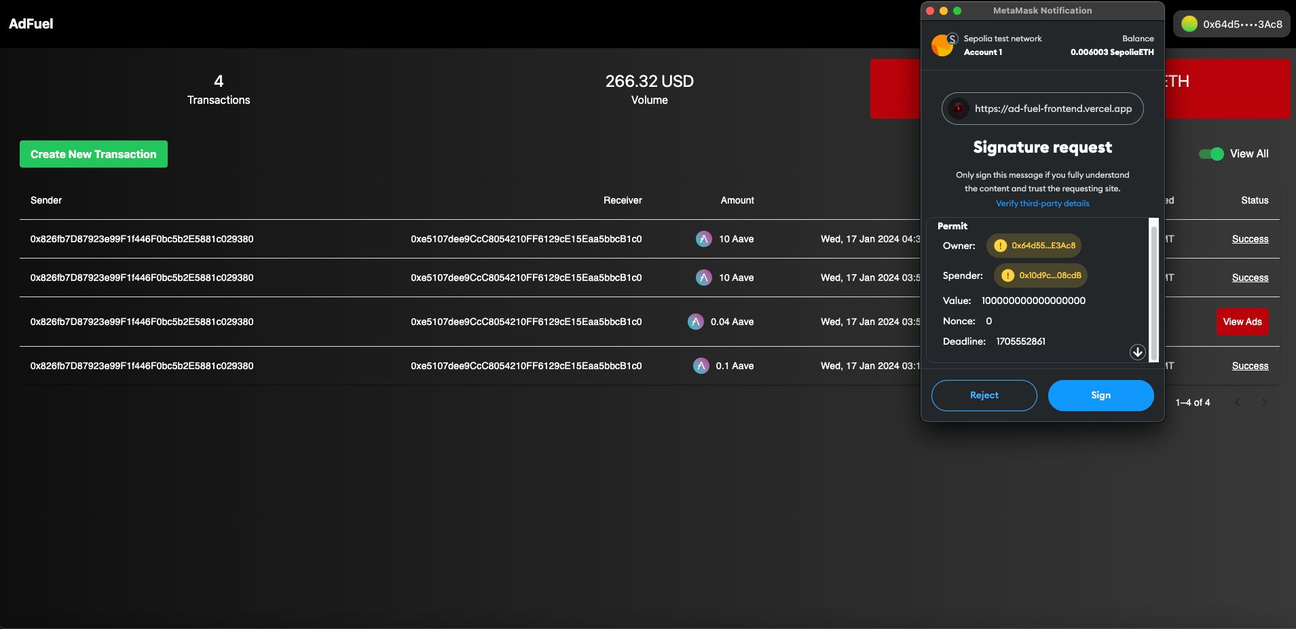
Task: Click the 0.006003 SepoliaETH balance
Action: (1112, 52)
